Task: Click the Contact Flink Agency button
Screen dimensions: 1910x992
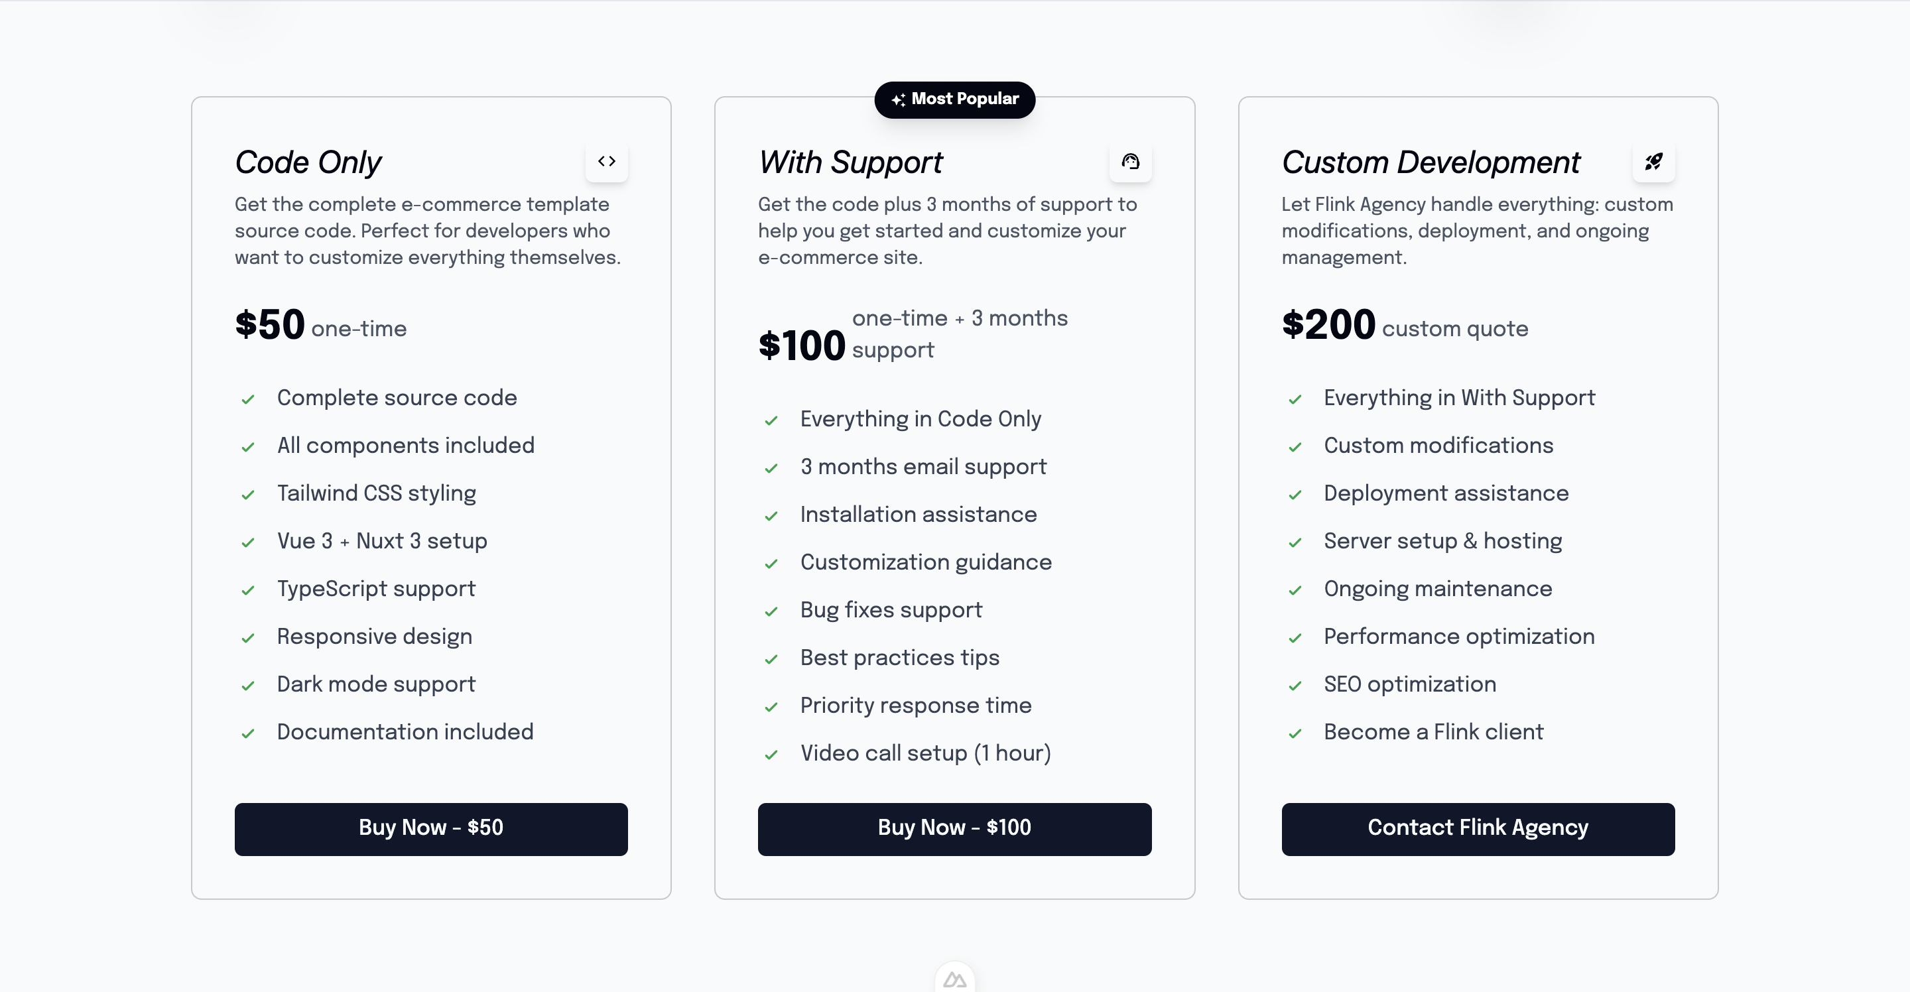Action: click(1477, 828)
